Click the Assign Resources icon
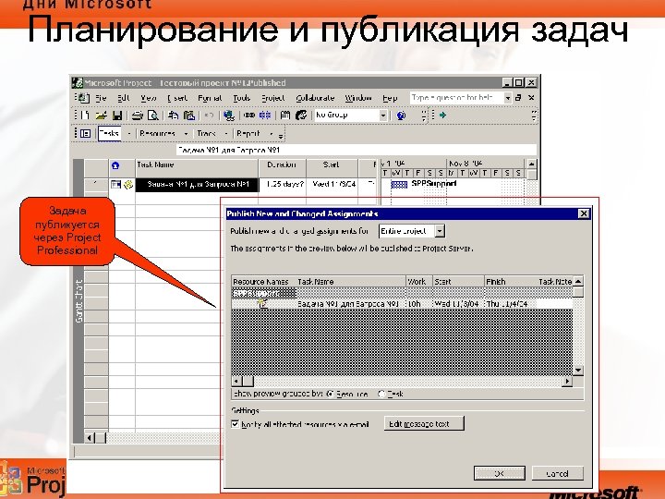Image resolution: width=665 pixels, height=499 pixels. pos(301,115)
